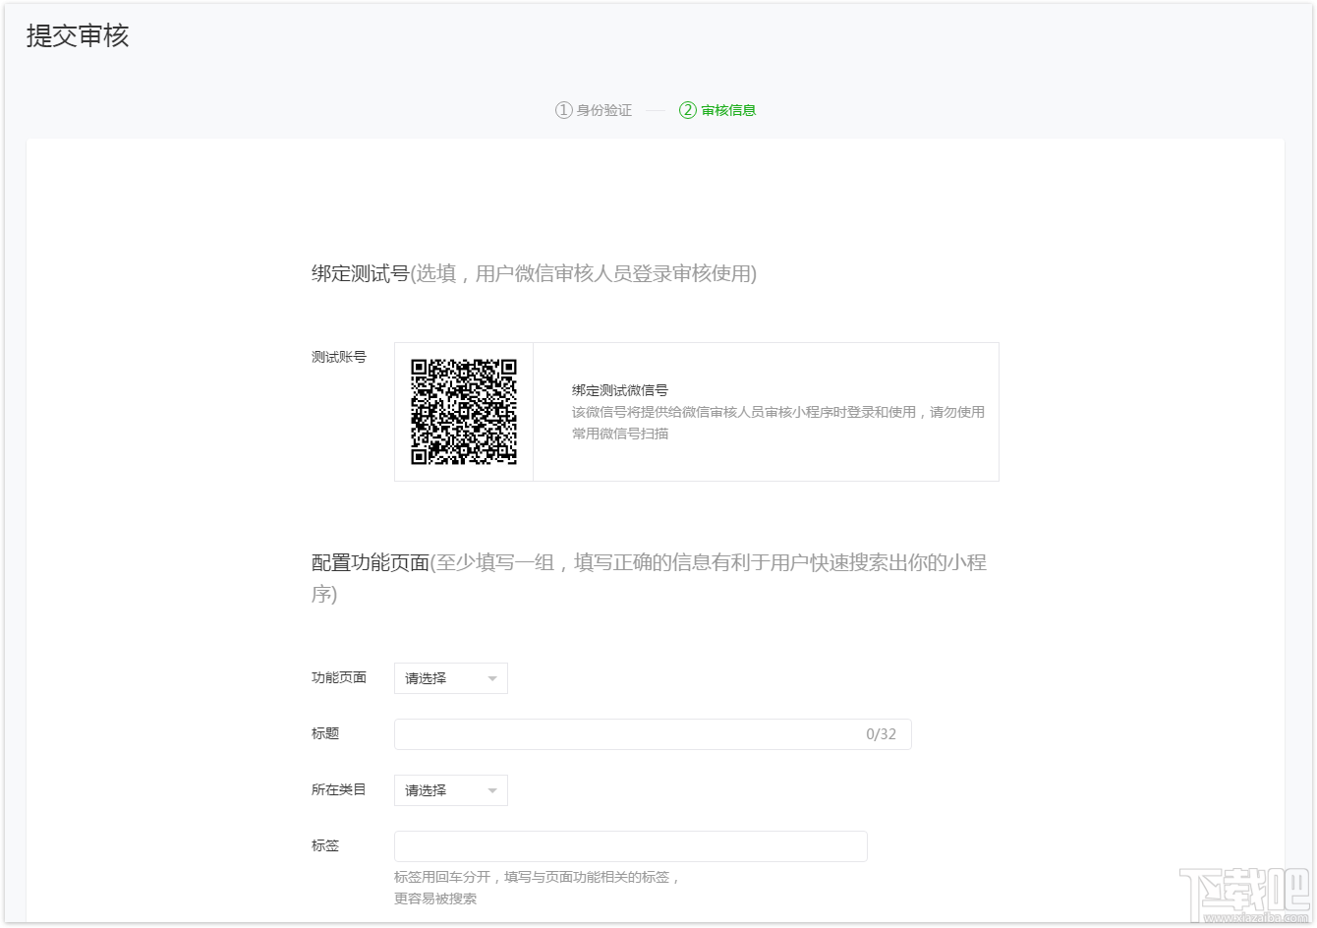
Task: Click the 0/32 character counter
Action: 879,733
